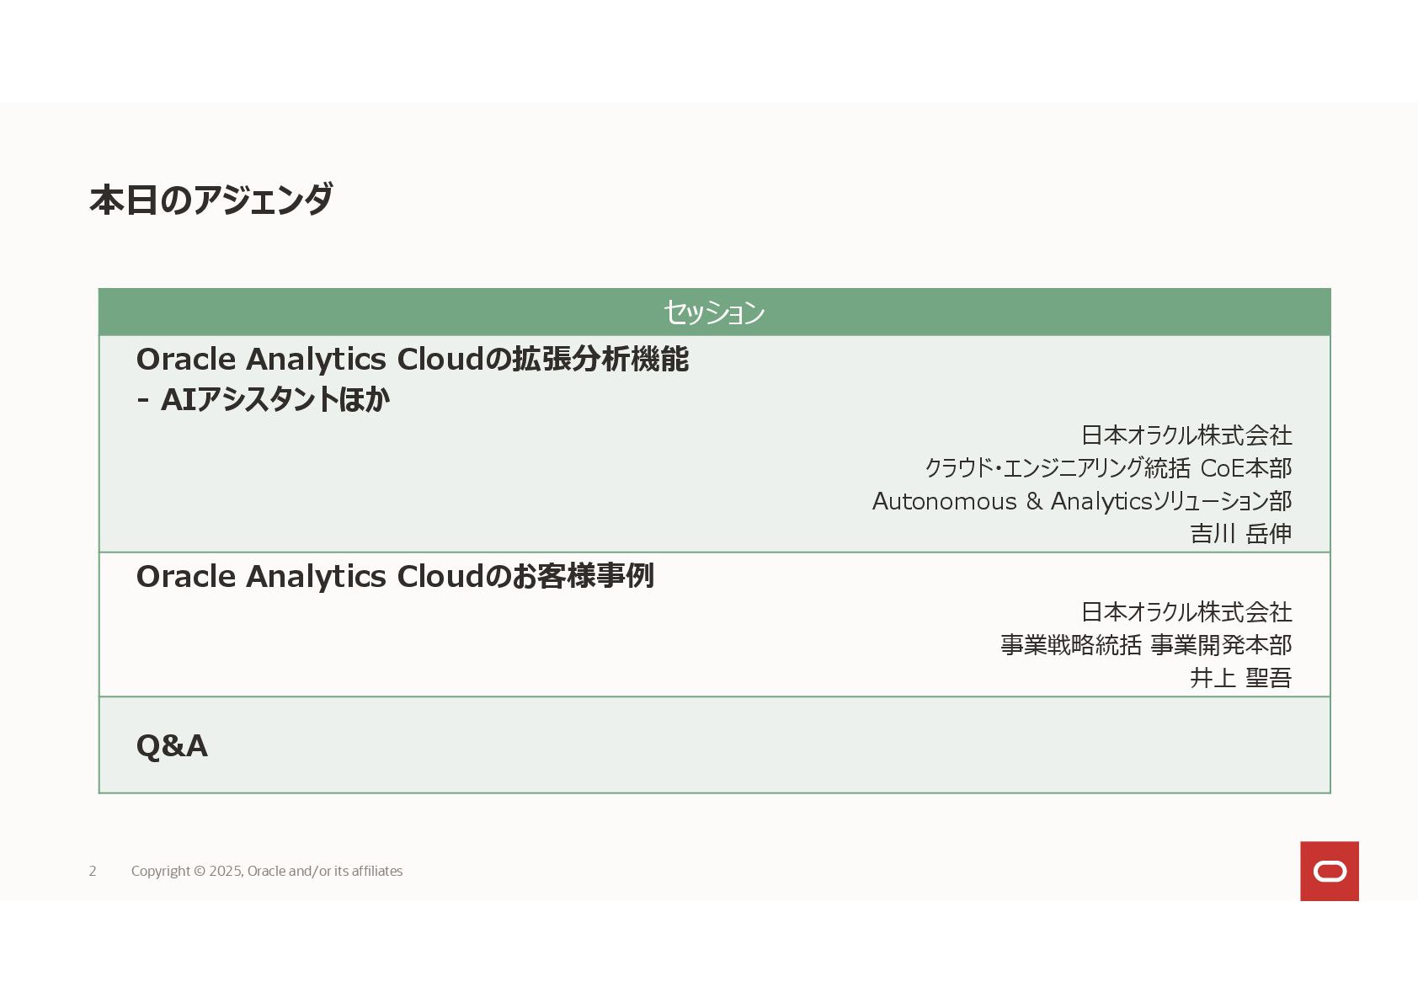Select the slide title 本日のアジェンダ
Viewport: 1418px width, 1003px height.
211,200
